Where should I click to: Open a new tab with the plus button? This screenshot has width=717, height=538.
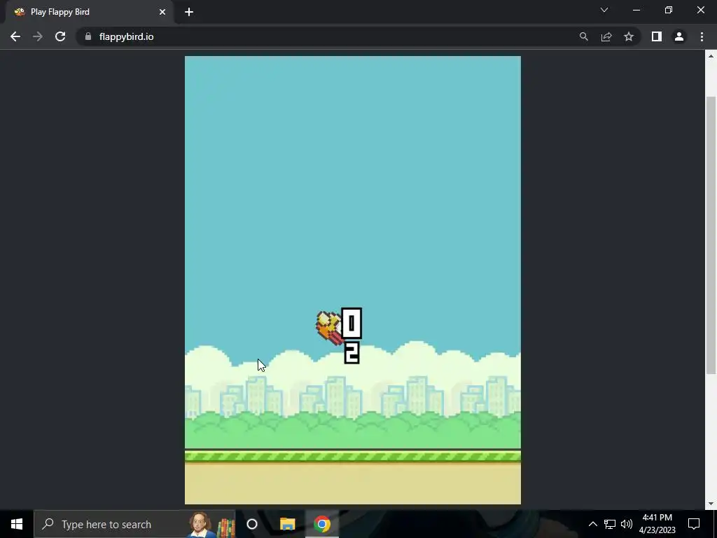[189, 12]
